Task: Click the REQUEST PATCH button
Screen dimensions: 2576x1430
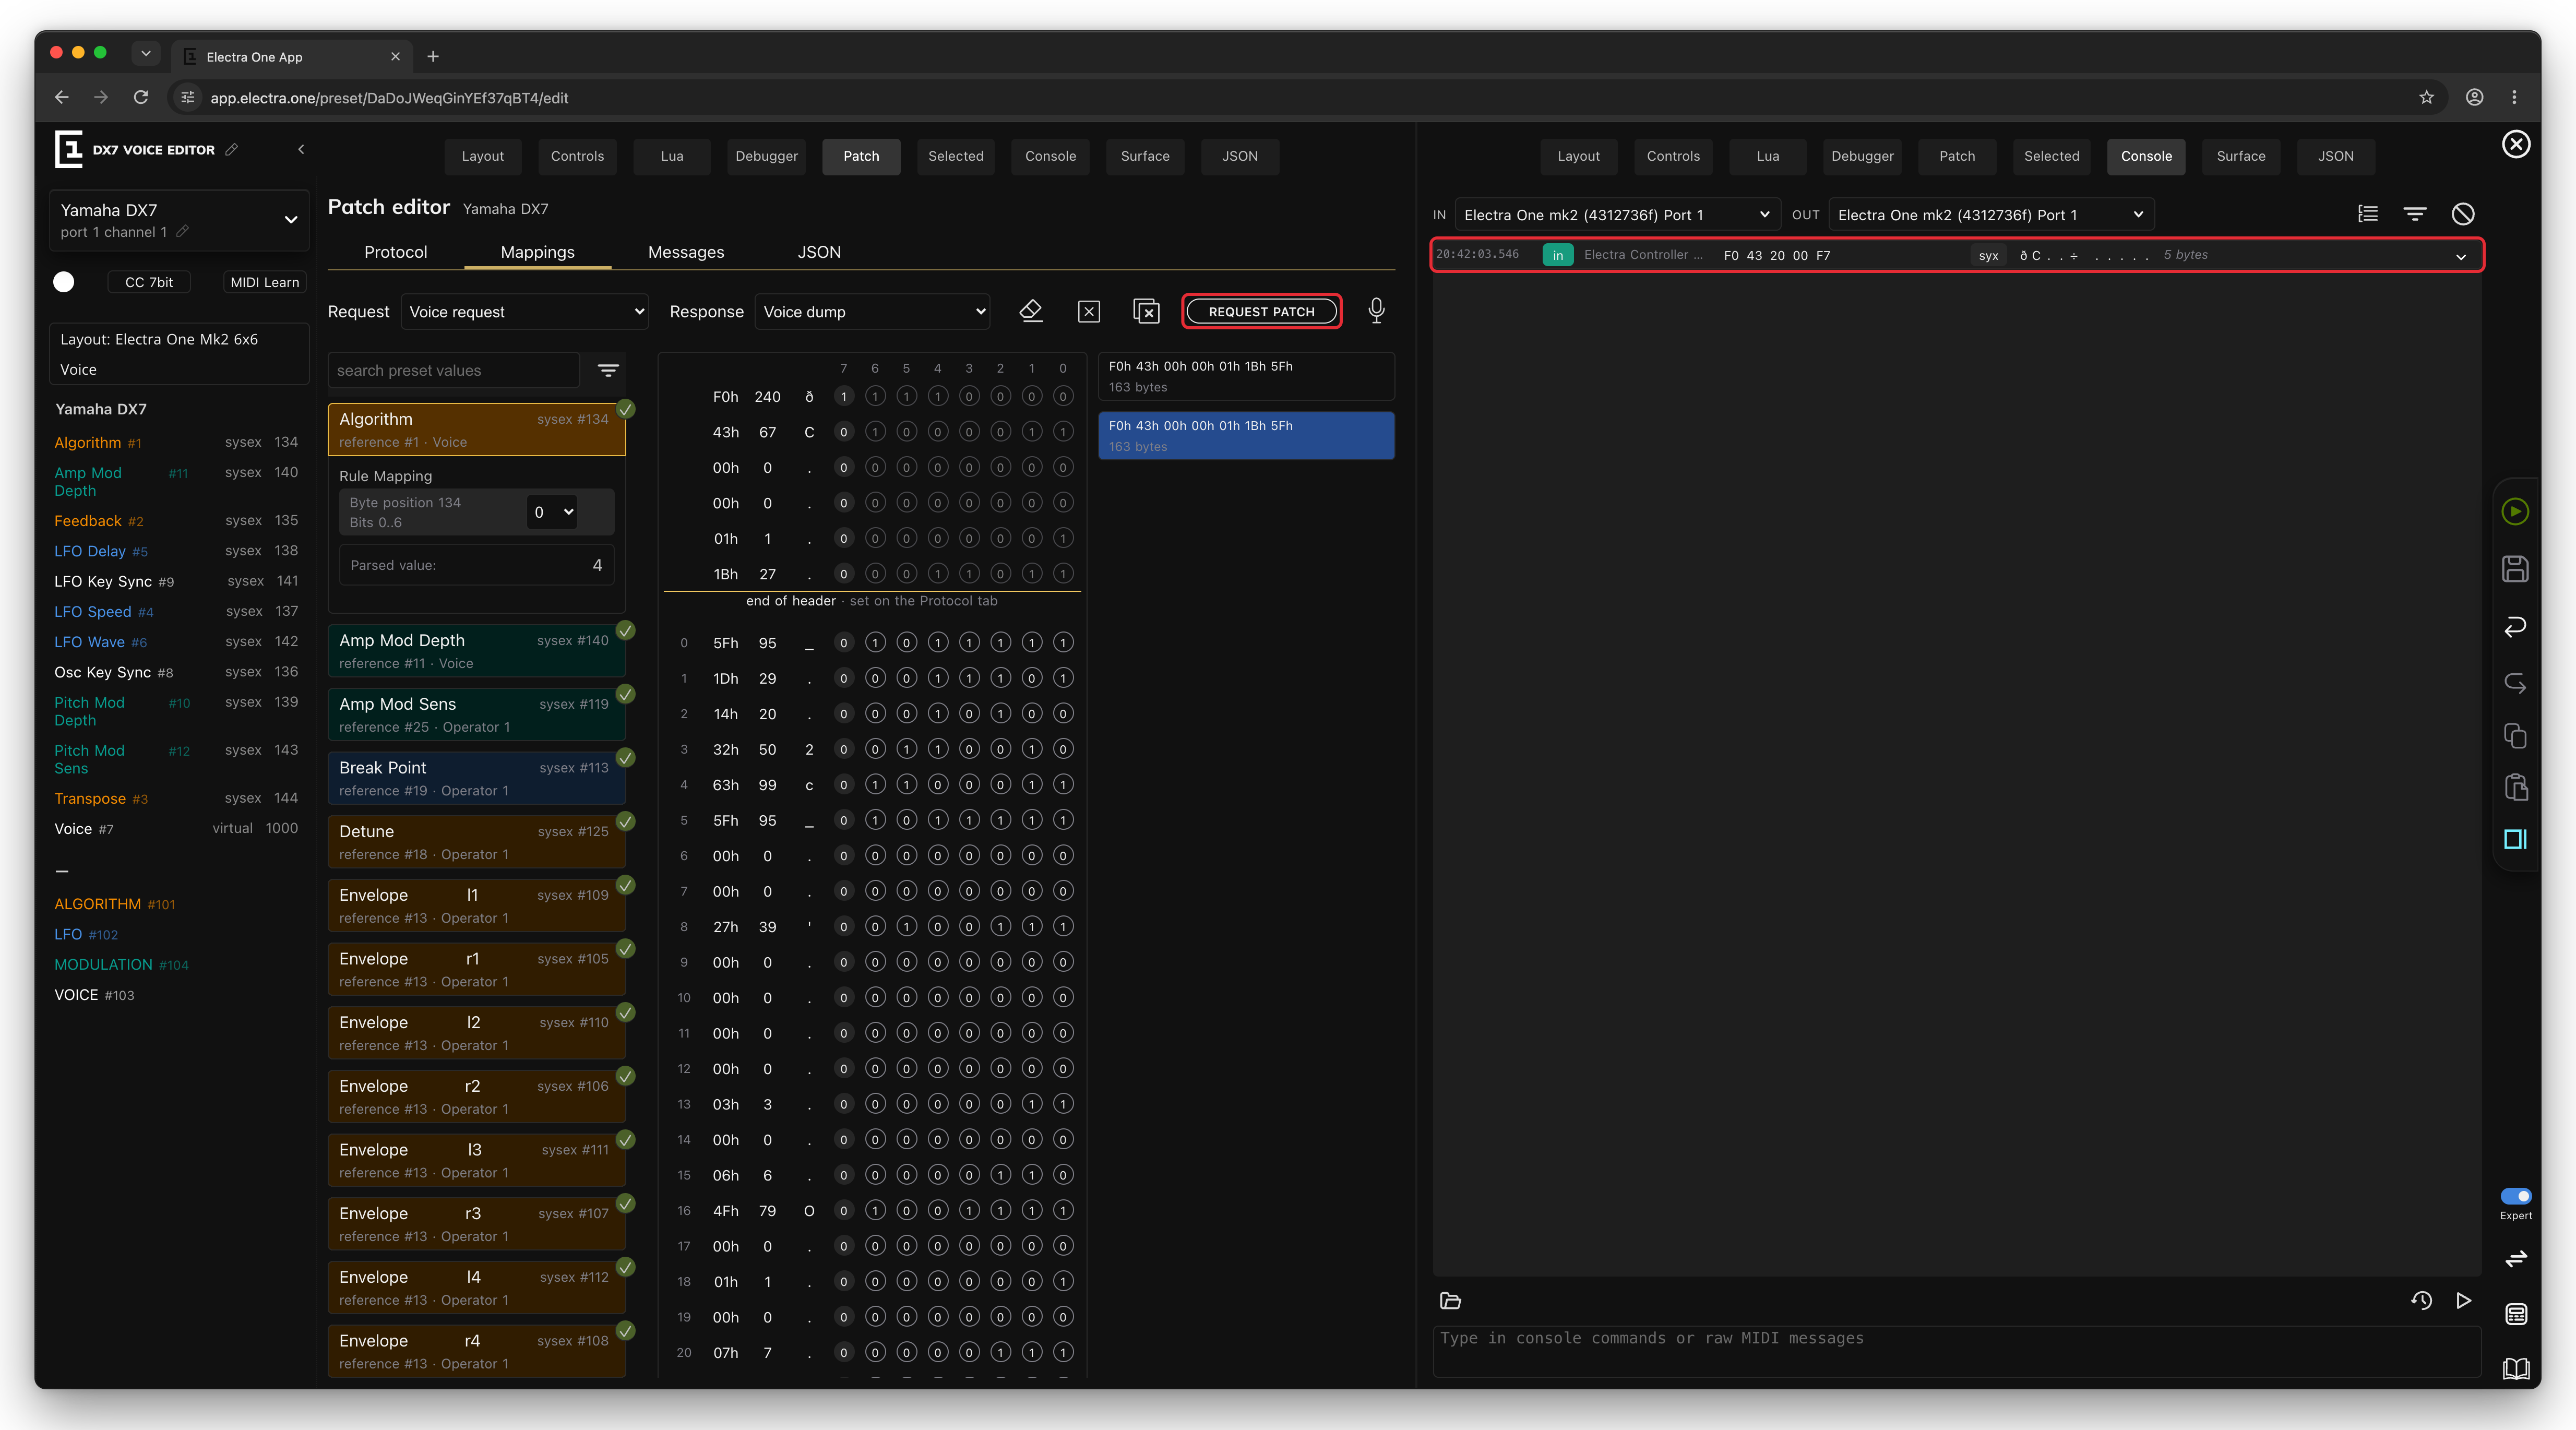Action: click(1261, 312)
